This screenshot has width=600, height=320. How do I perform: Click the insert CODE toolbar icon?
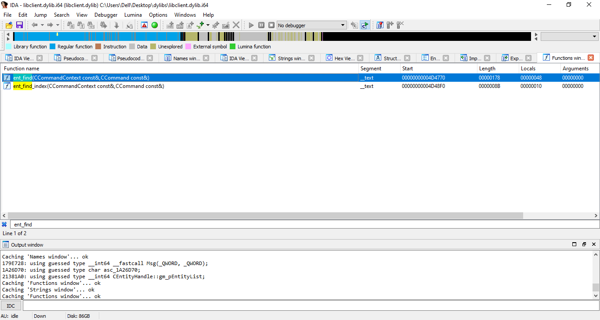[x=170, y=25]
